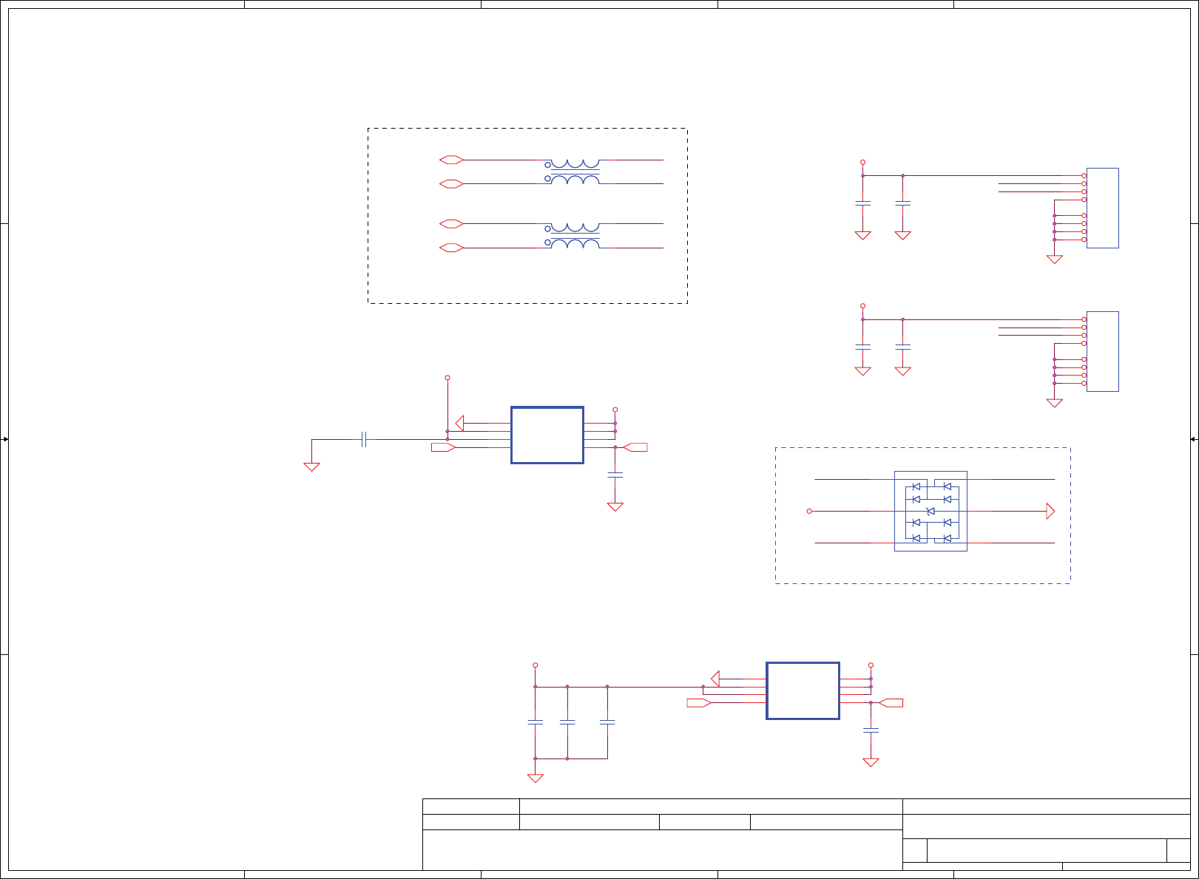The image size is (1199, 879).
Task: Click the power circle above upper connector capacitors
Action: click(x=862, y=162)
